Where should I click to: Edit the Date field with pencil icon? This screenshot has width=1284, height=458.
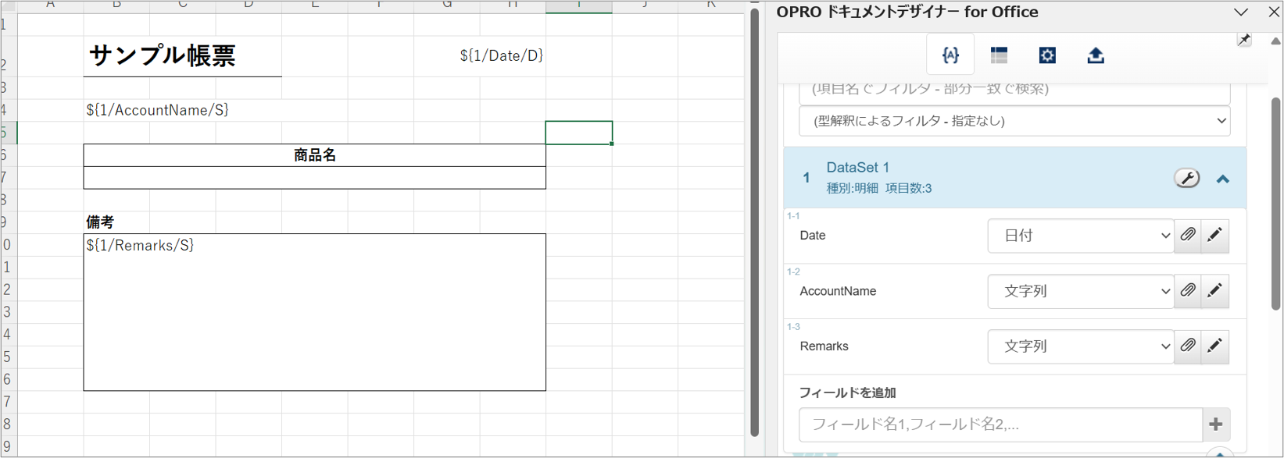coord(1215,235)
